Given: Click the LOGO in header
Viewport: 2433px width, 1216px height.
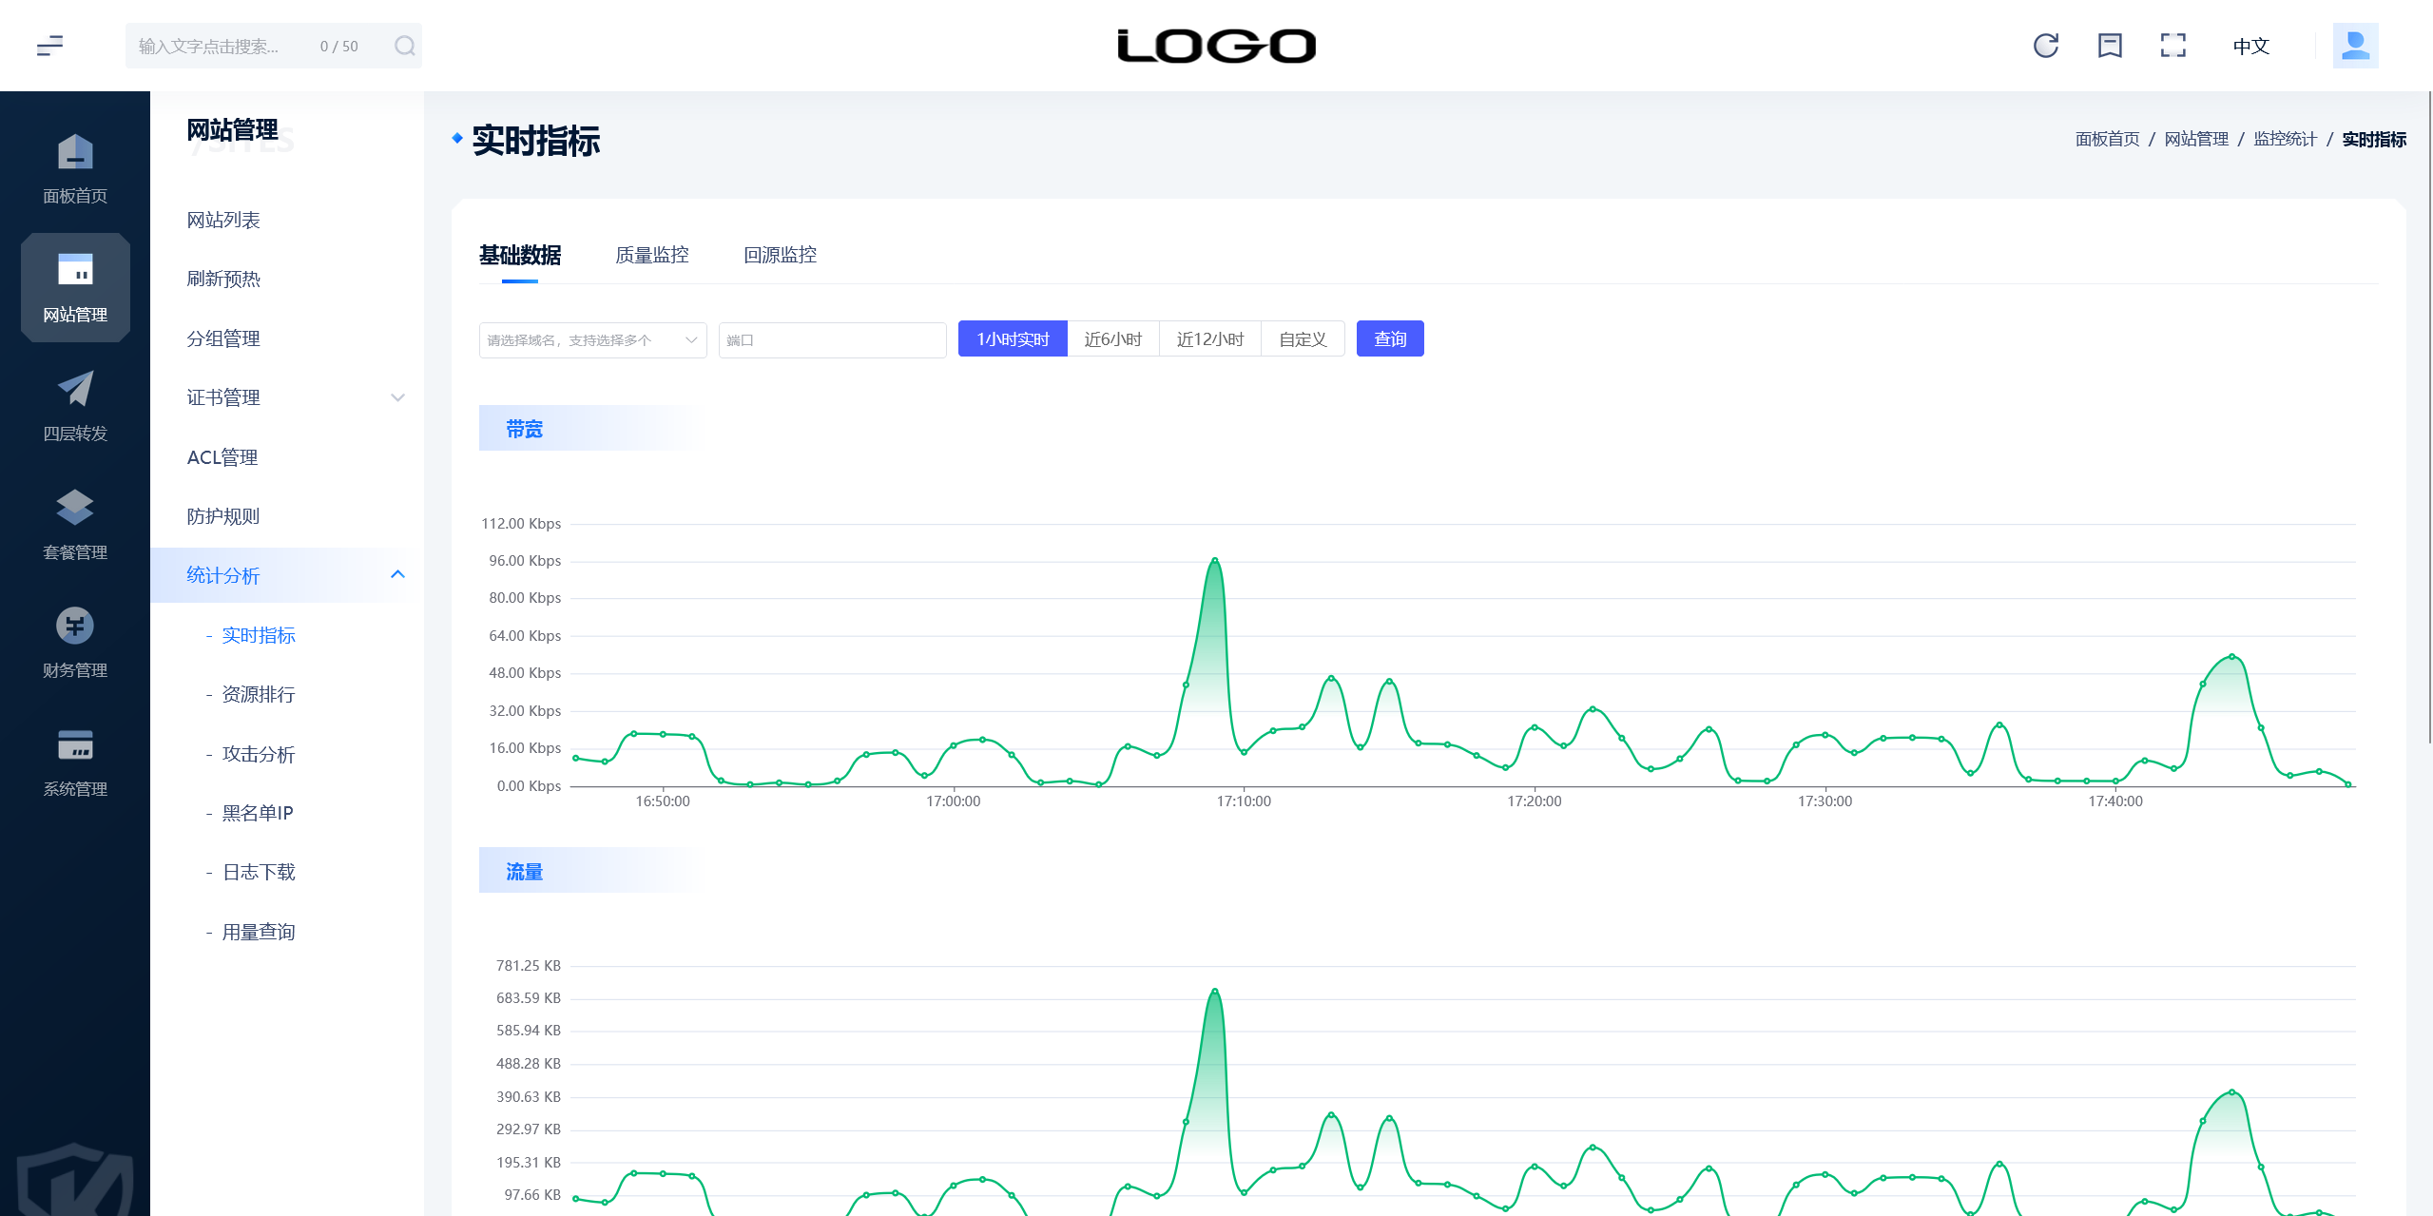Looking at the screenshot, I should 1216,46.
